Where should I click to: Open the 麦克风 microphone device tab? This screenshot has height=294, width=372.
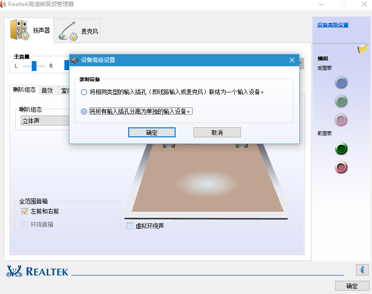tap(69, 31)
